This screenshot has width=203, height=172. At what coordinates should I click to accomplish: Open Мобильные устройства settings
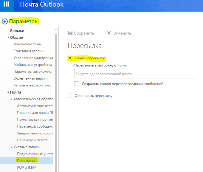tap(33, 65)
